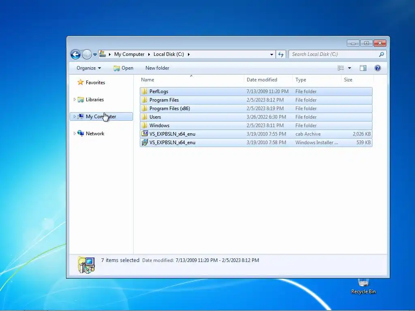The width and height of the screenshot is (415, 311).
Task: Select Local Disk (C:) in the address breadcrumb
Action: [169, 54]
